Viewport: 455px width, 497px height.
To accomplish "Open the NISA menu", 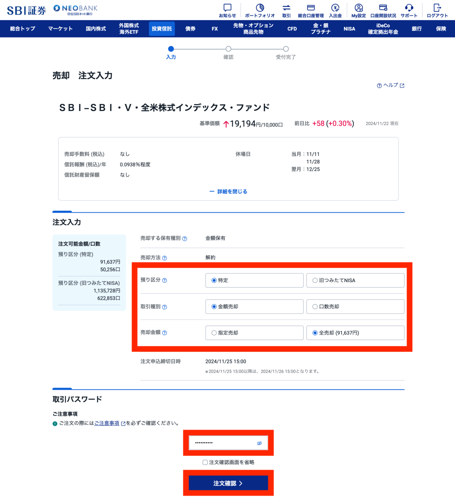I will point(349,29).
